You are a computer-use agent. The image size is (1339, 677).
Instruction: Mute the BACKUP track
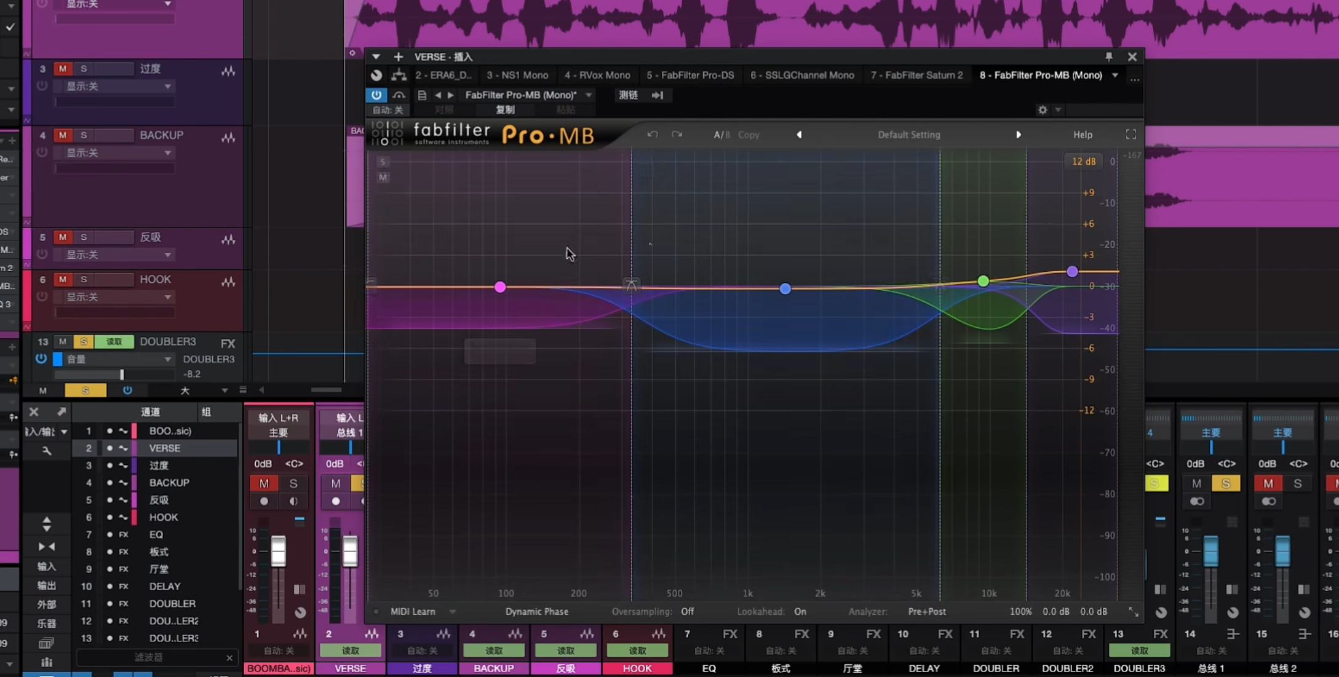[x=62, y=135]
